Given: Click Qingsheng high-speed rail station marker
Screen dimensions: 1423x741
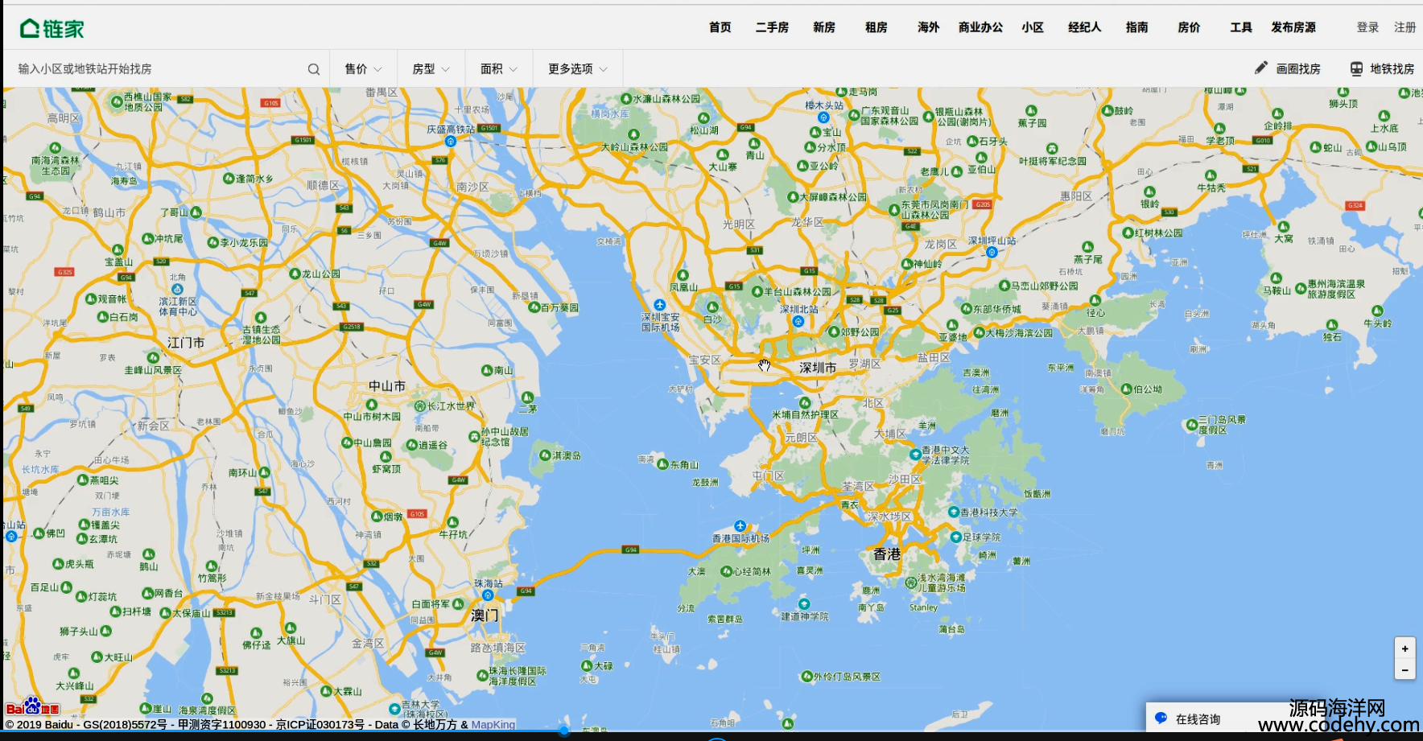Looking at the screenshot, I should coord(450,141).
